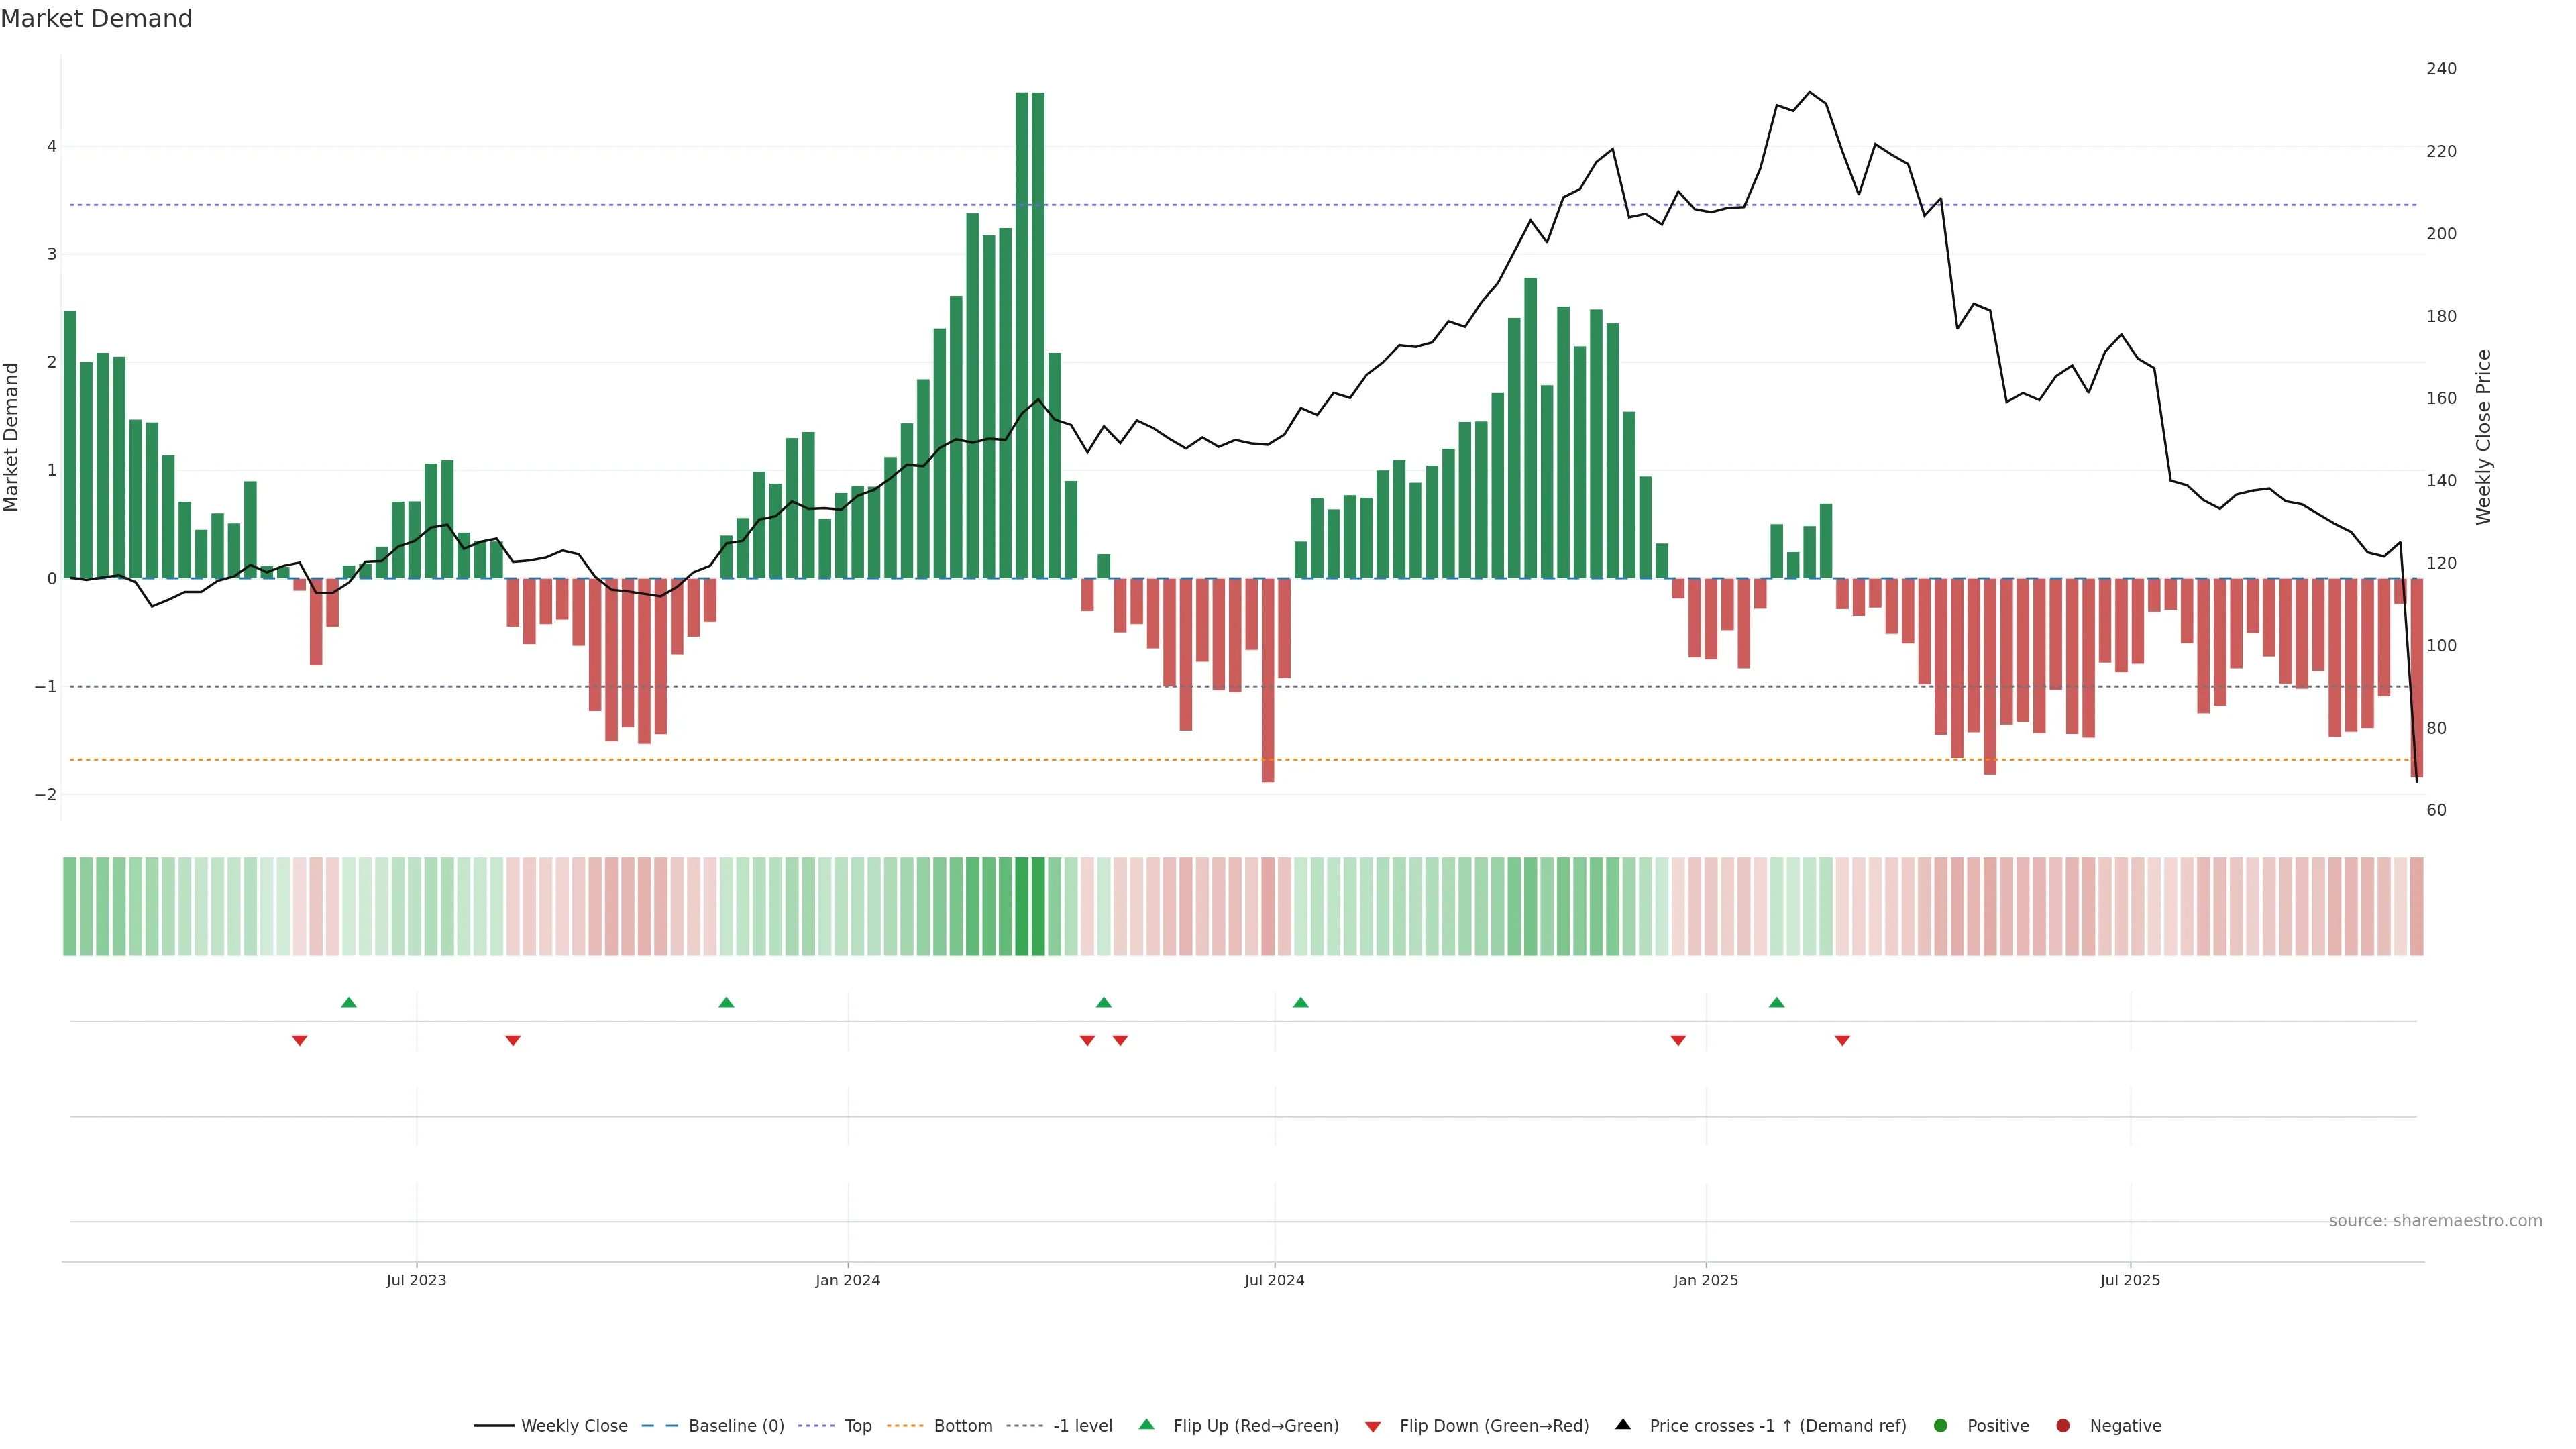Click the Jan 2024 x-axis label
Screen dimensions: 2576x1449
(847, 1280)
